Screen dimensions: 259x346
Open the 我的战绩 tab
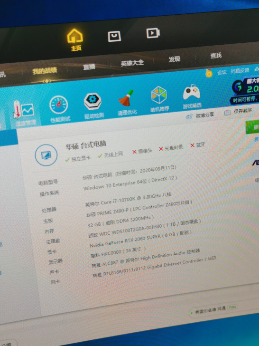tap(45, 71)
